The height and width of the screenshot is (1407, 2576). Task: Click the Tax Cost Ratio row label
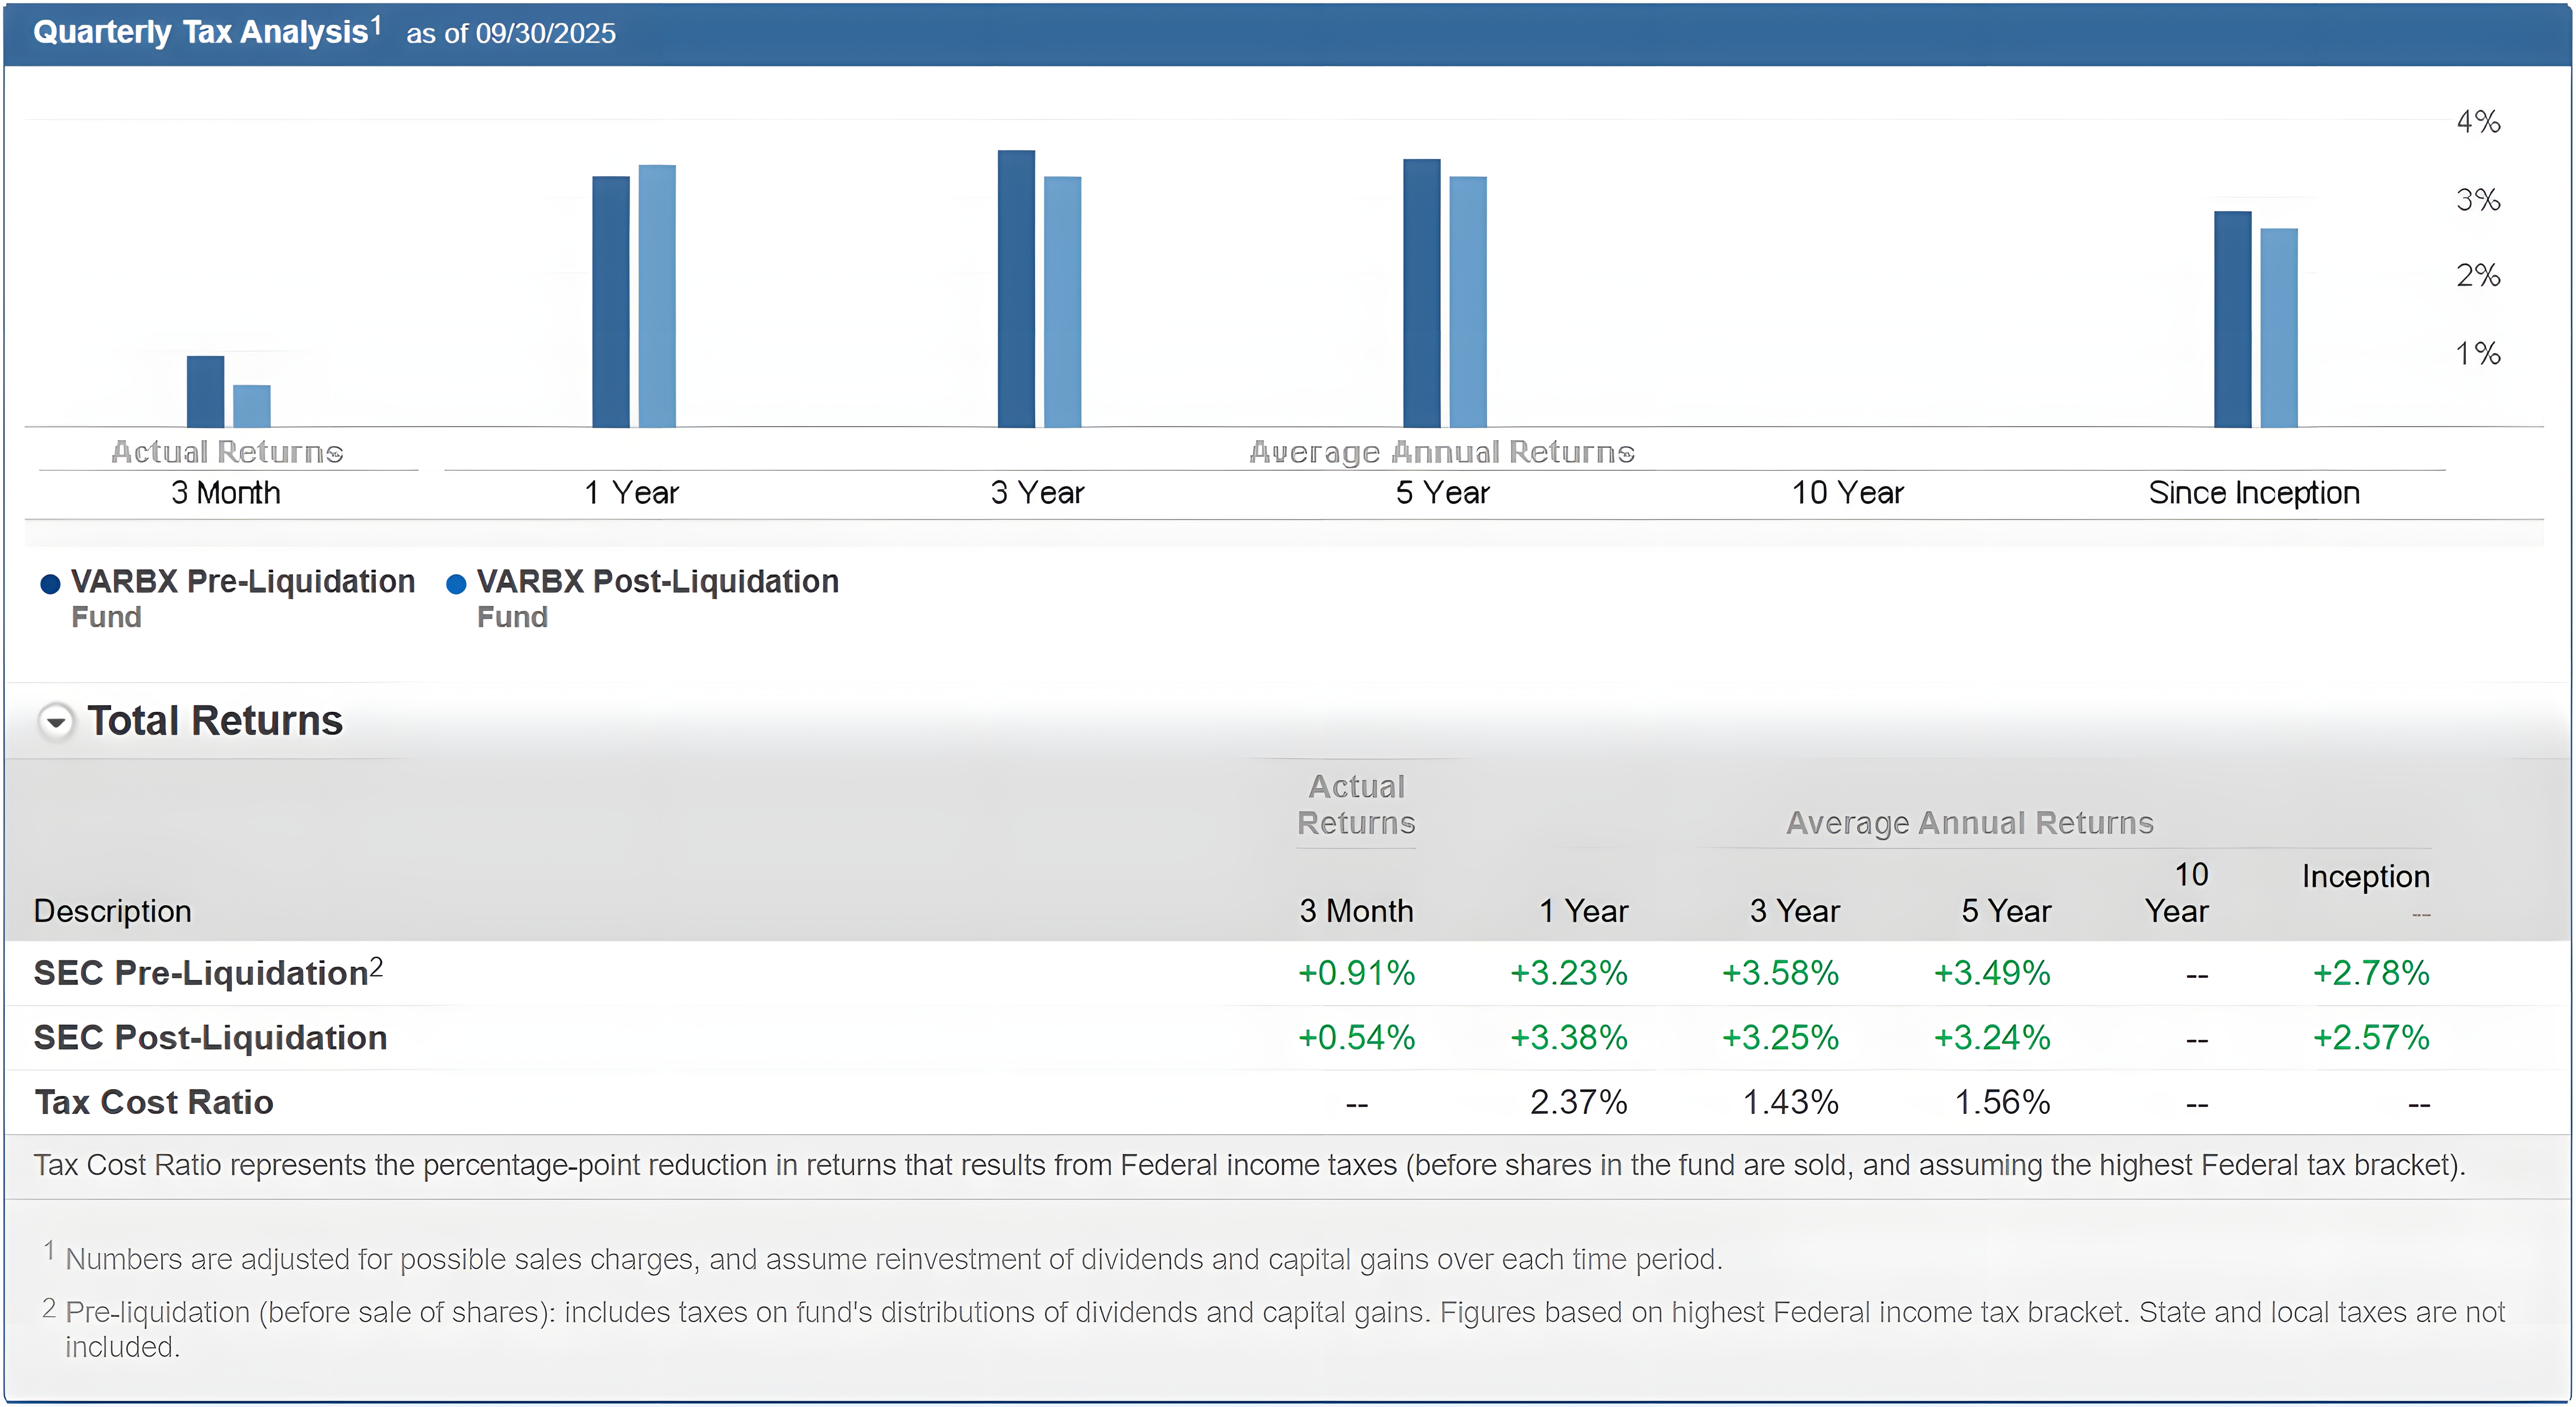coord(154,1102)
